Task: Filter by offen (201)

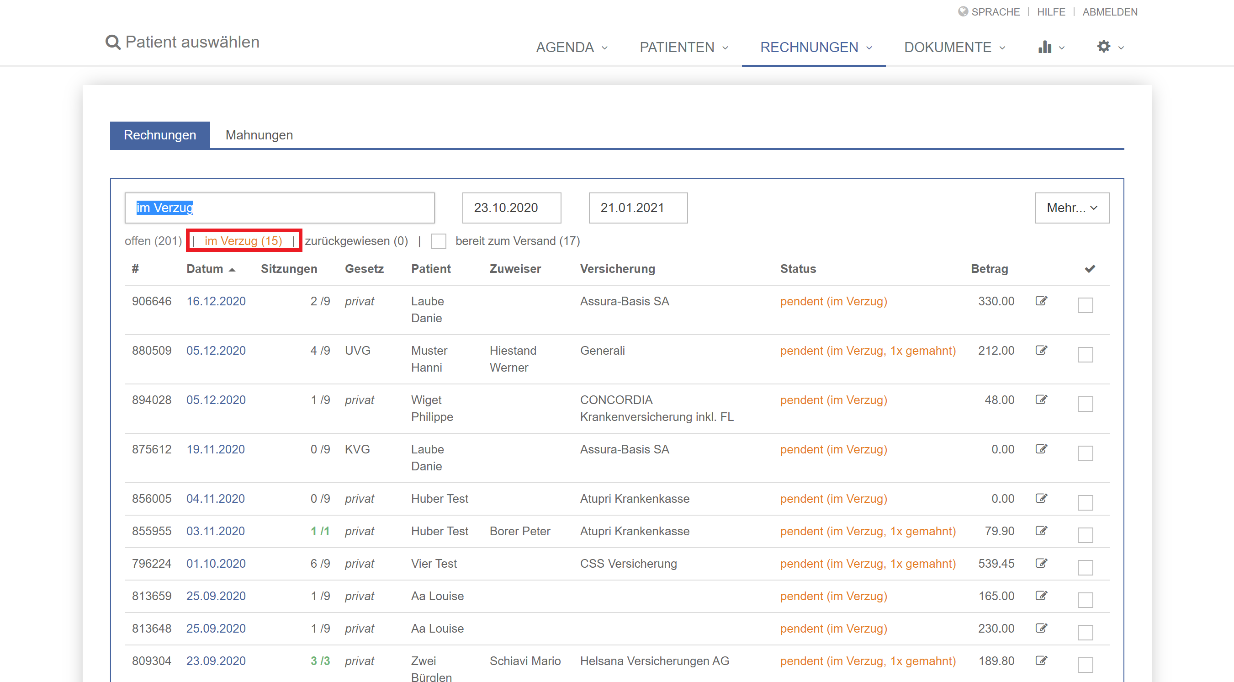Action: pyautogui.click(x=154, y=241)
